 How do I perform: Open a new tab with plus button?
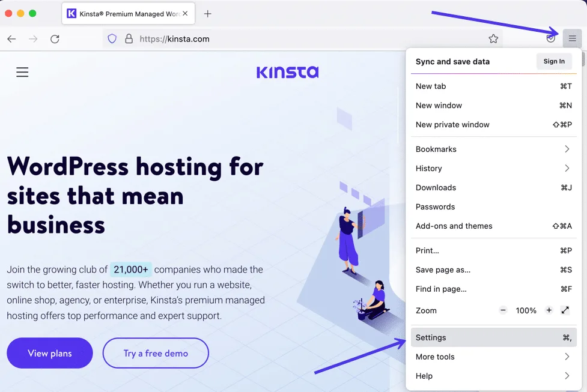click(207, 14)
